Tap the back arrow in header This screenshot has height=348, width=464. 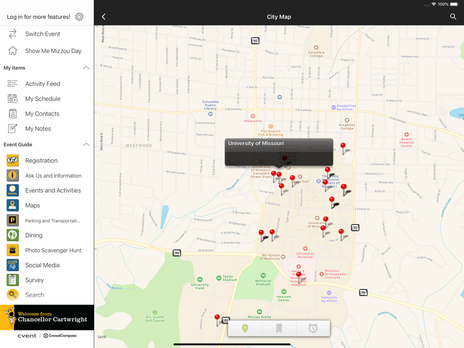103,17
